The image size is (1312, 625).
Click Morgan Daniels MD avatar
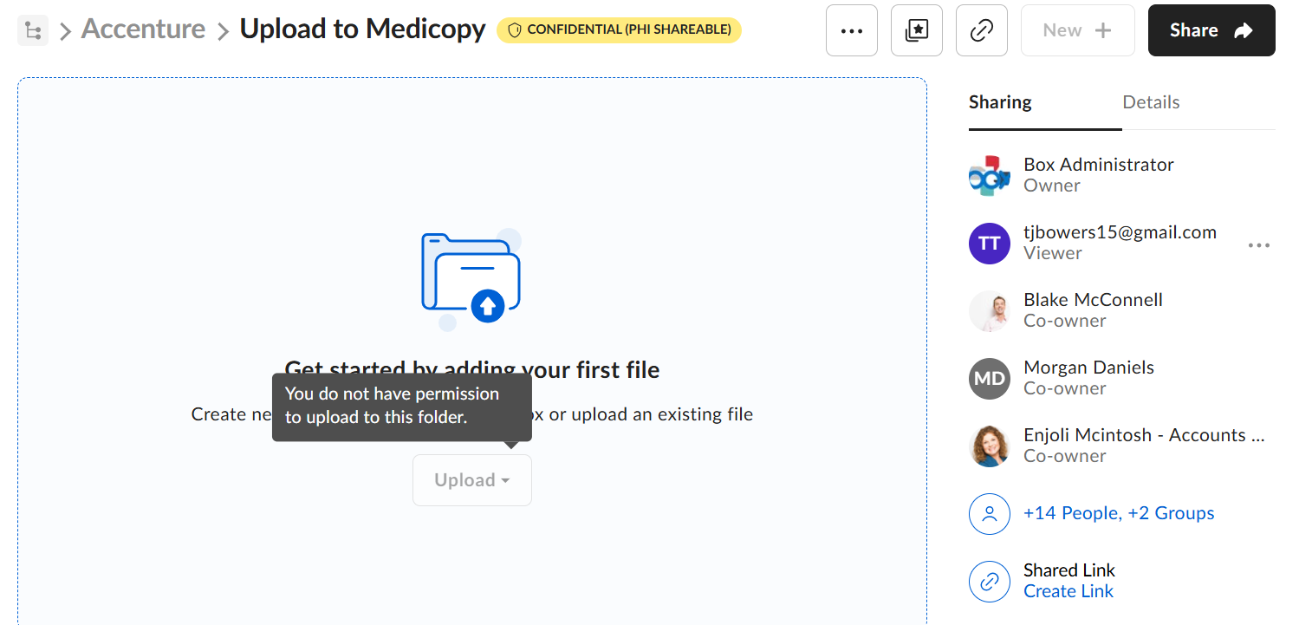pos(990,379)
